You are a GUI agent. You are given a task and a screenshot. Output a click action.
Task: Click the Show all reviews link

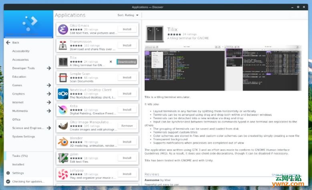[285, 174]
